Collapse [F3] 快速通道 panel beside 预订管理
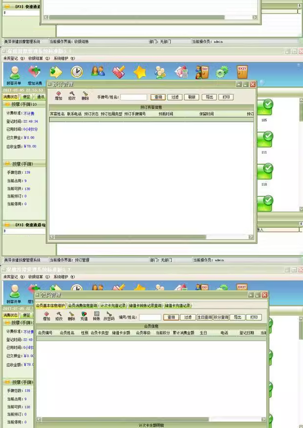This screenshot has width=303, height=428. (24, 225)
